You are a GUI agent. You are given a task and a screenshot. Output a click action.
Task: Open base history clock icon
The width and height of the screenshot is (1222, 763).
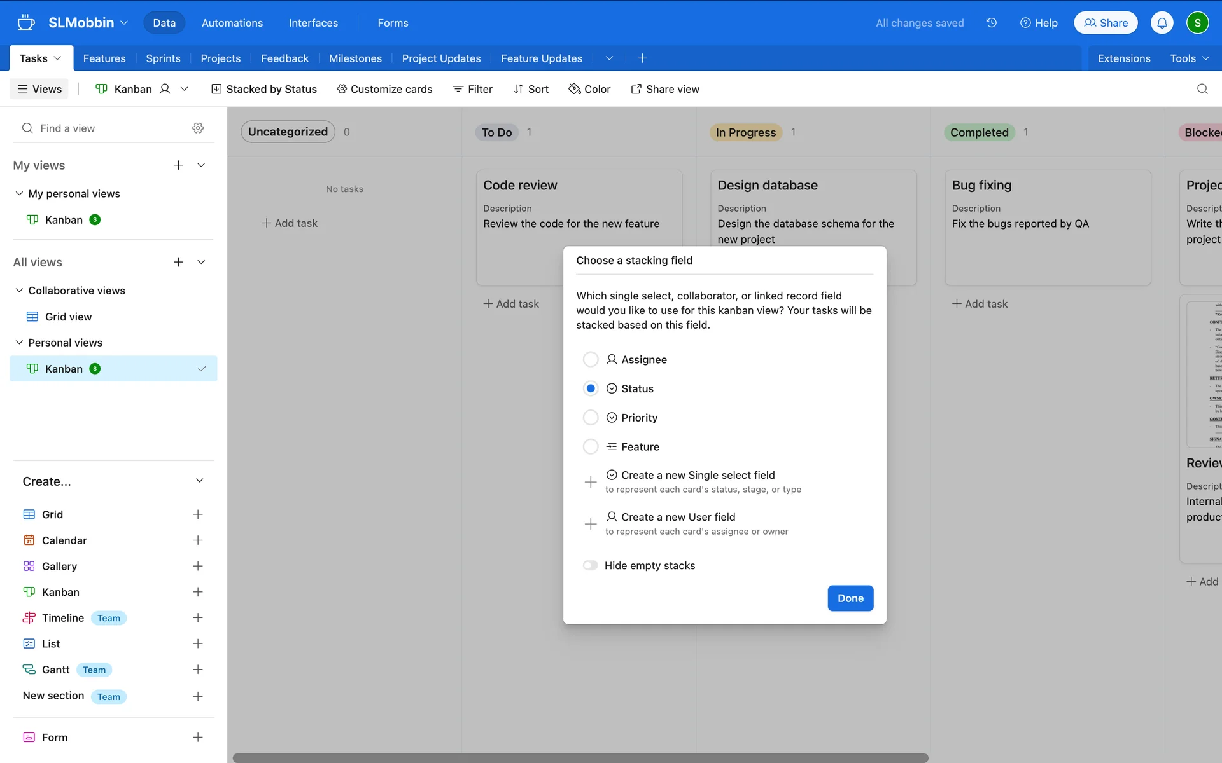pos(991,23)
